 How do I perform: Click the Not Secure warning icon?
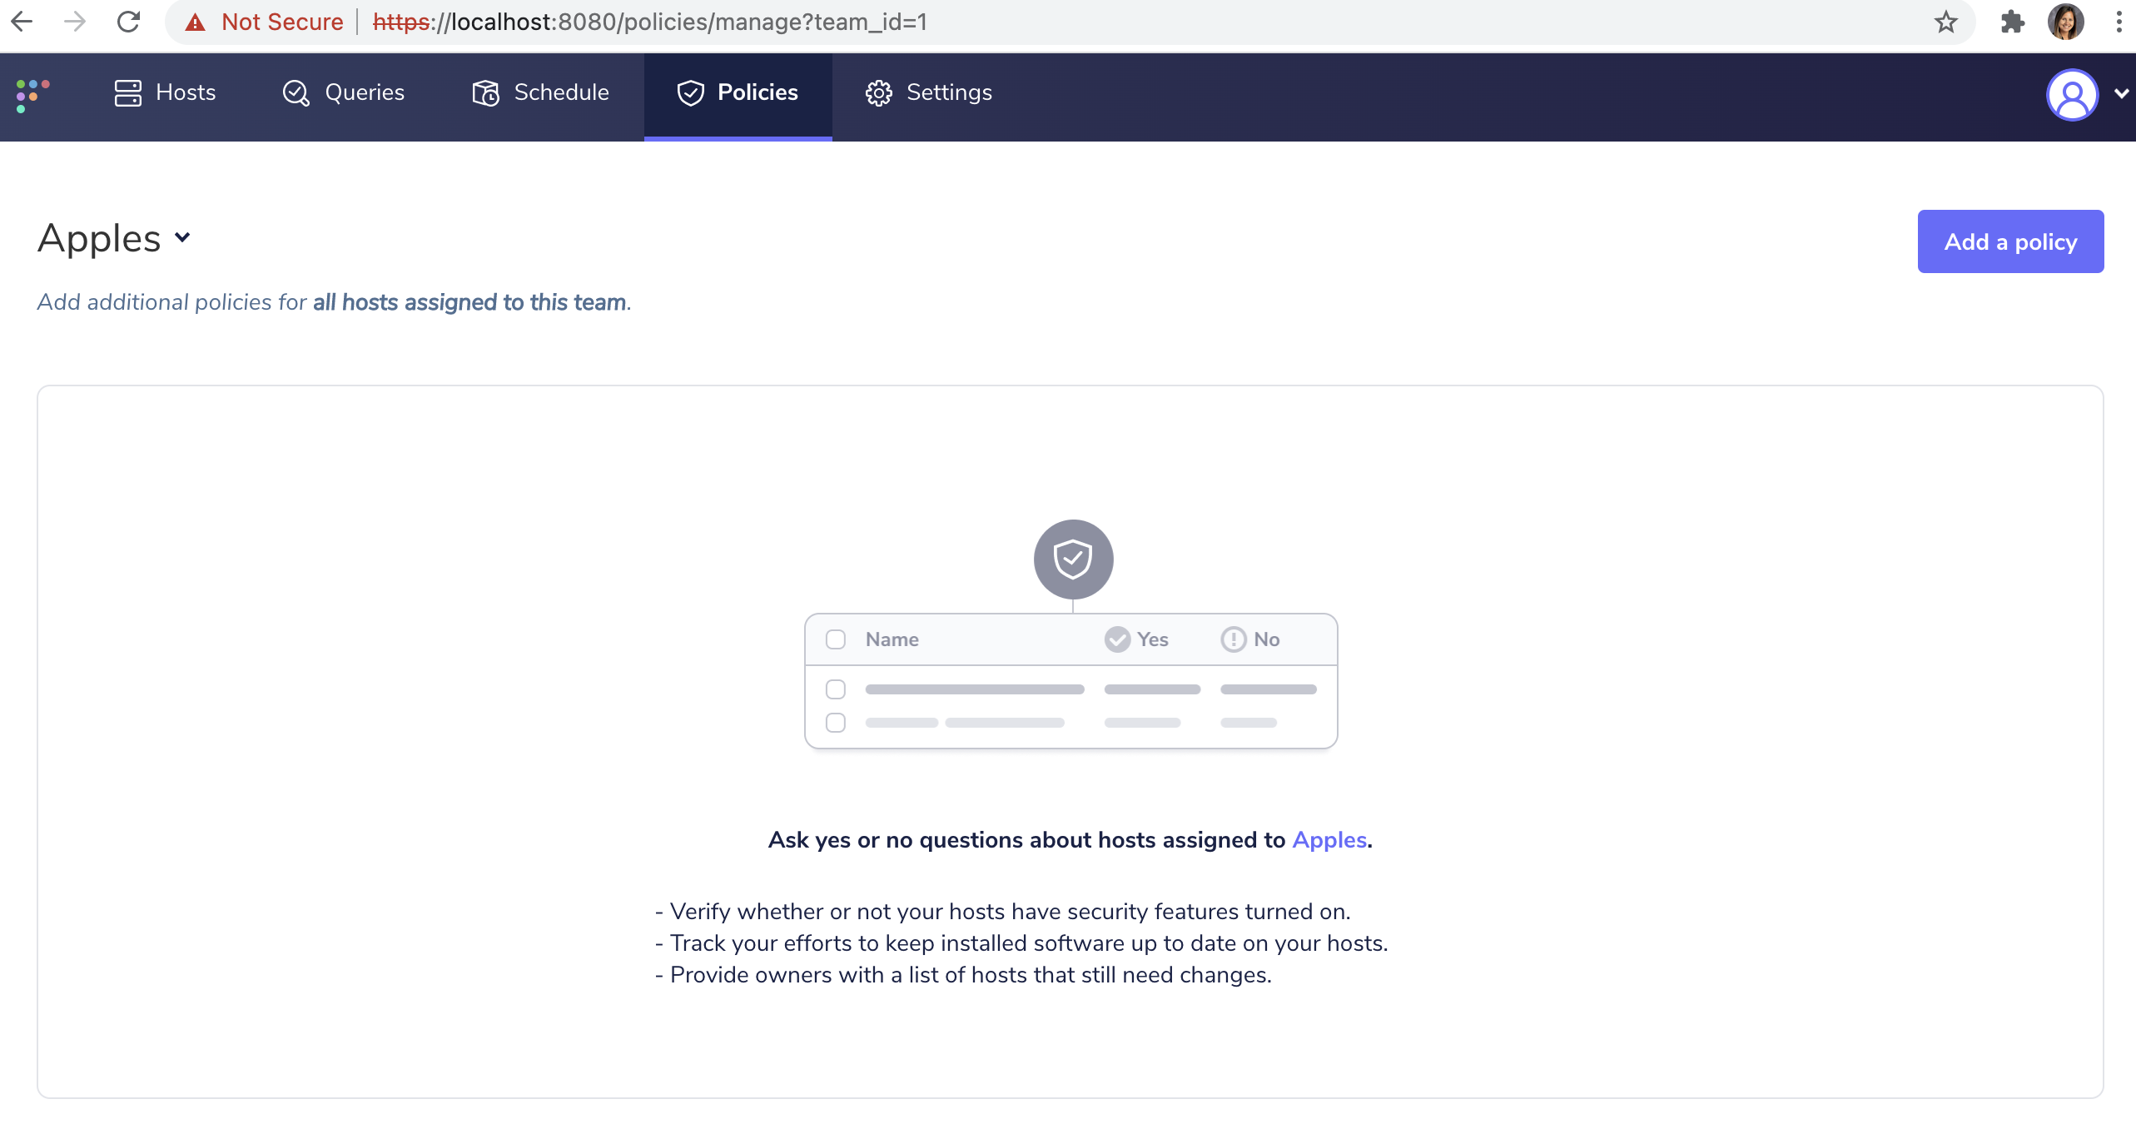[196, 22]
